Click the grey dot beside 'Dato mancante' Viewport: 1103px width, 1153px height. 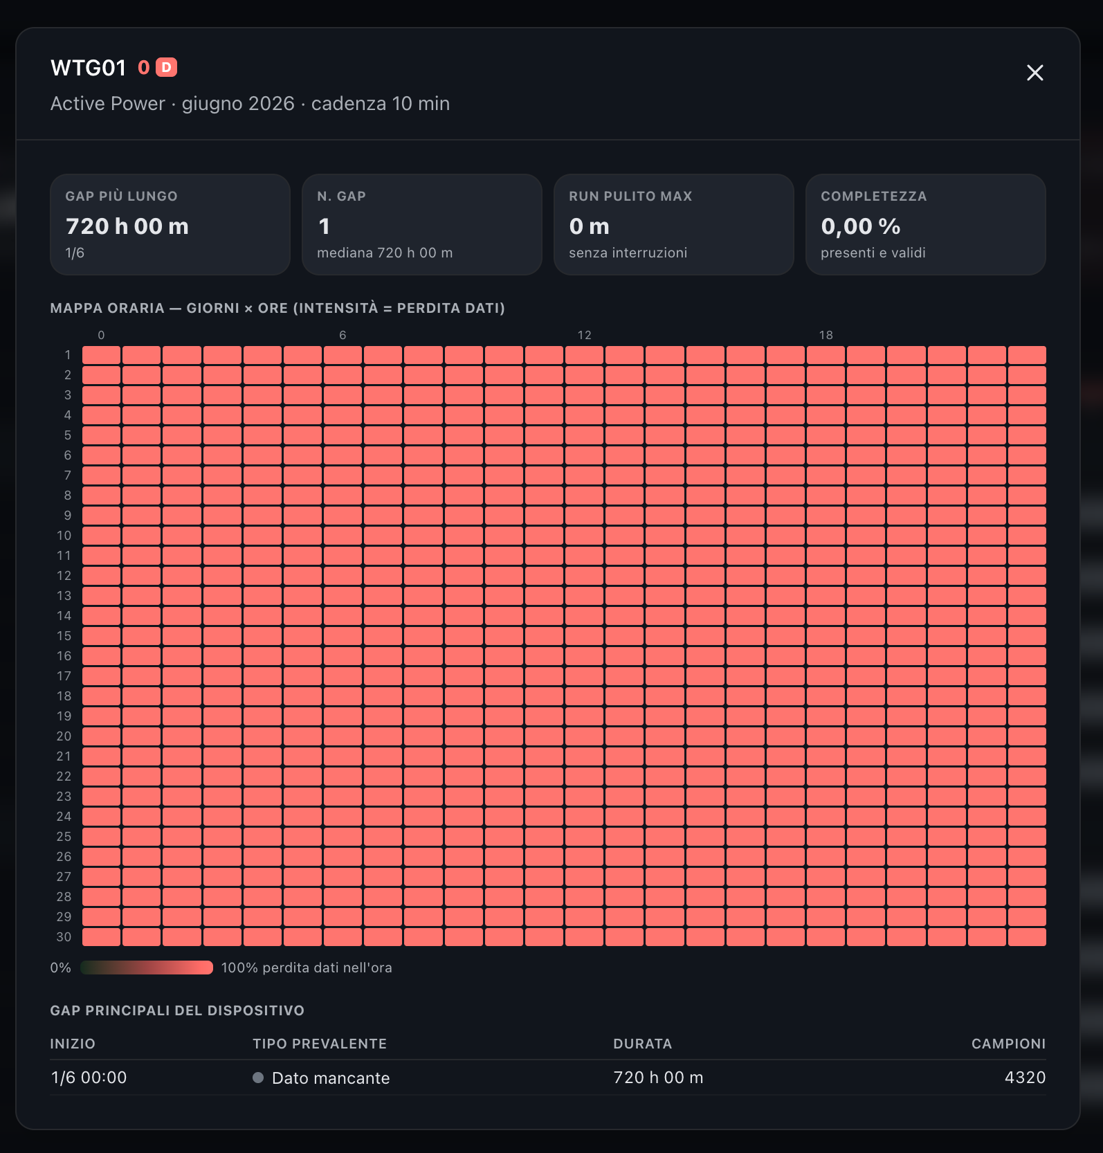(258, 1078)
